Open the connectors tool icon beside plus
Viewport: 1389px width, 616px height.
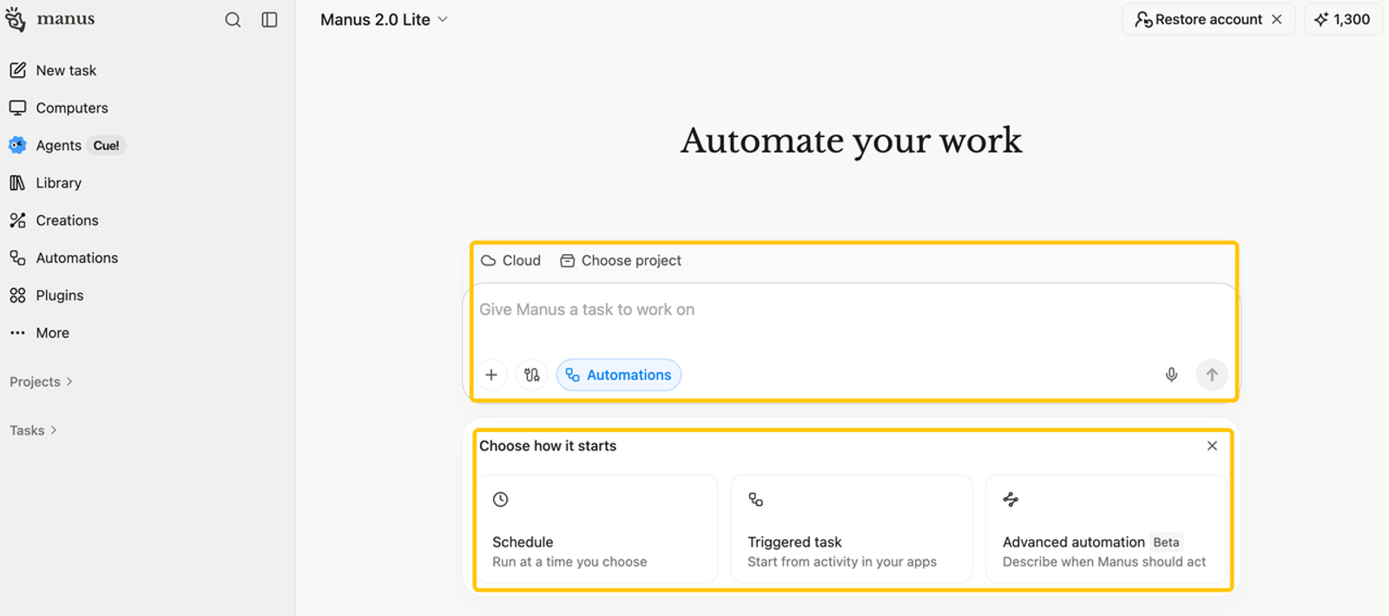531,375
